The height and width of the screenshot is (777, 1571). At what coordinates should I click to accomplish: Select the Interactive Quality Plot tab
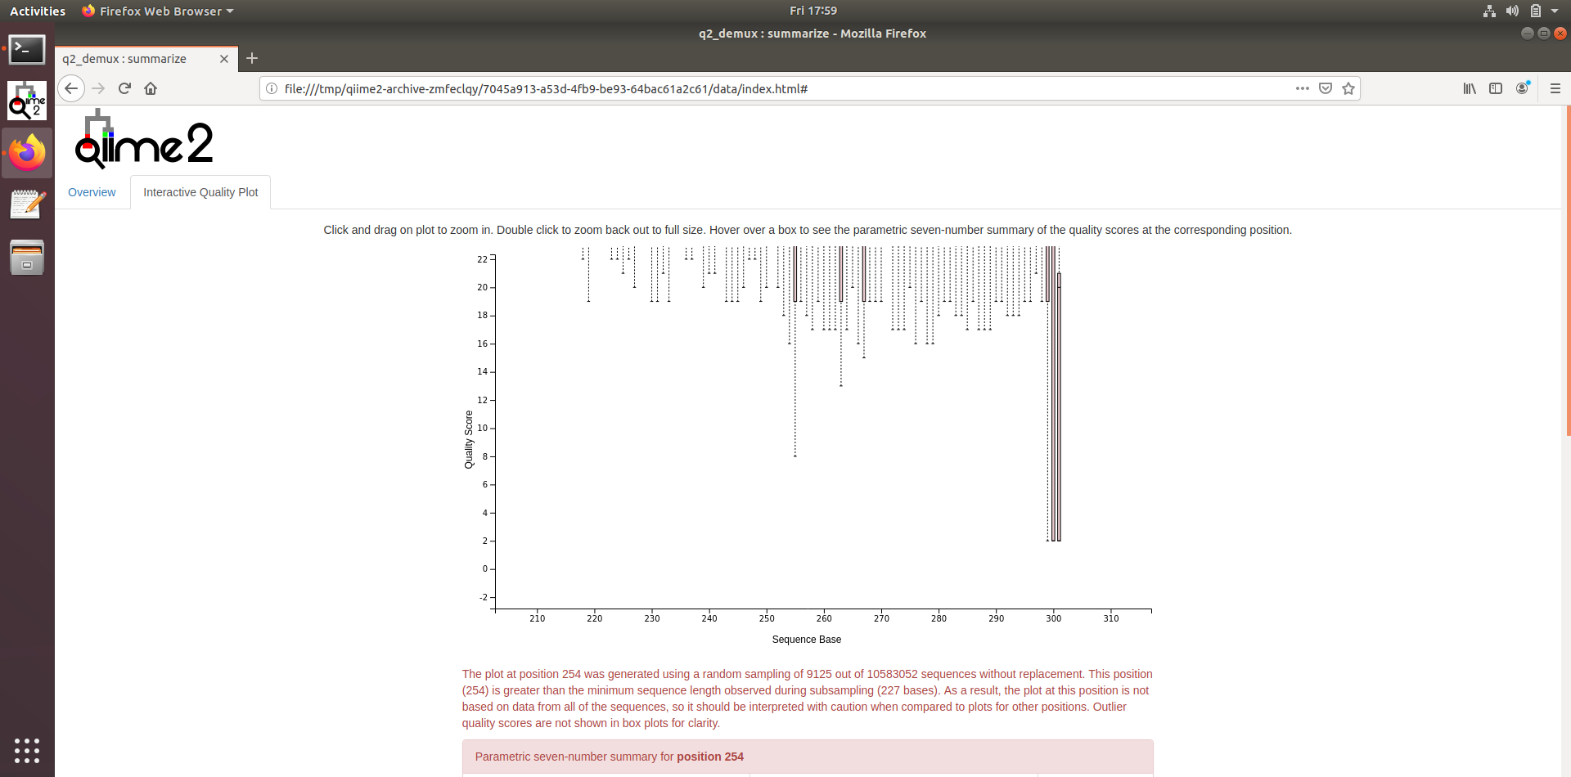200,192
